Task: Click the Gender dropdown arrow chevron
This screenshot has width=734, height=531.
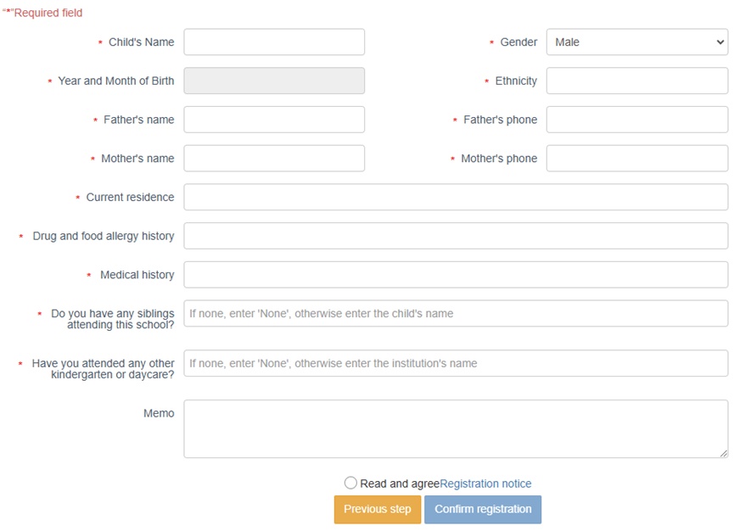Action: coord(717,42)
